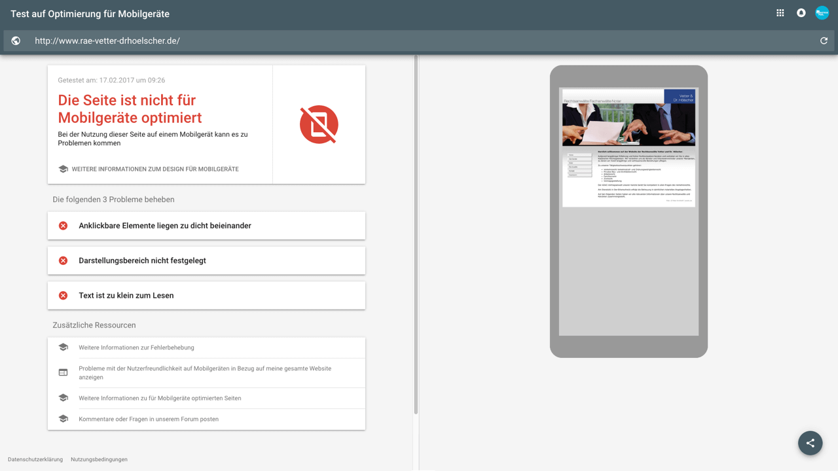Image resolution: width=838 pixels, height=471 pixels.
Task: Open the Google apps grid icon
Action: [x=780, y=13]
